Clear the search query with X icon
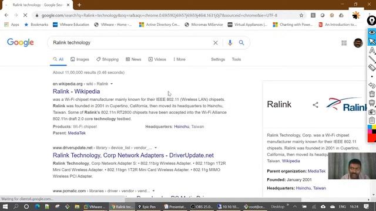The image size is (376, 211). coord(216,43)
